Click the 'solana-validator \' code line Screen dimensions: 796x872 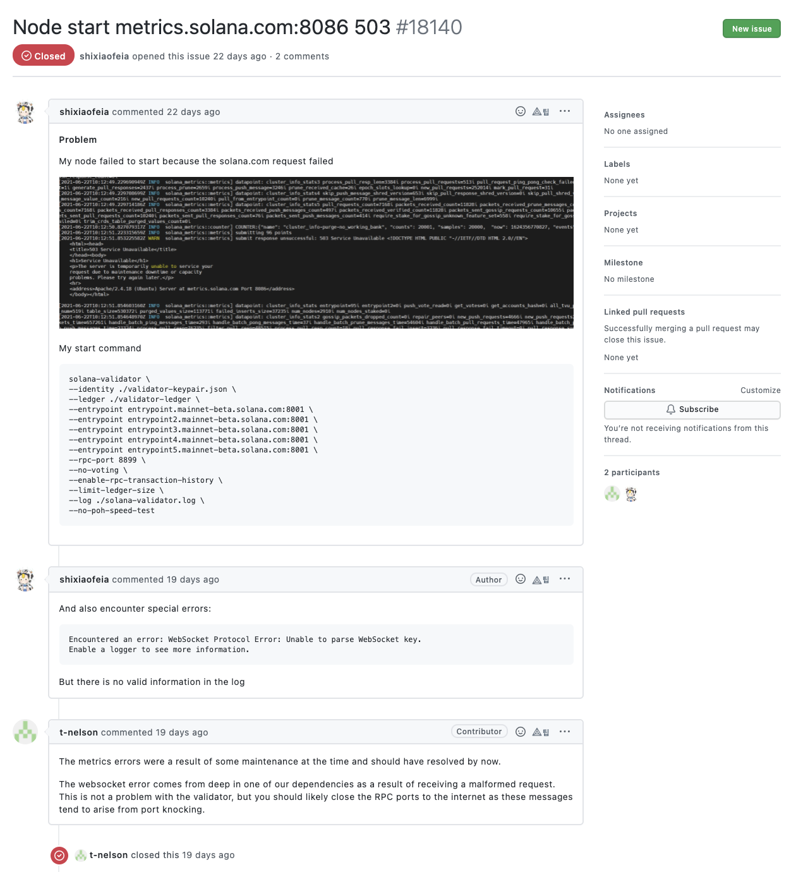109,379
